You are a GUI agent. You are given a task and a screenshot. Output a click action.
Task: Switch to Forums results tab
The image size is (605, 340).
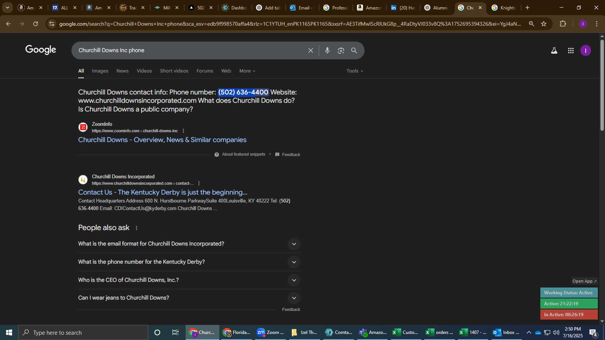click(x=205, y=71)
